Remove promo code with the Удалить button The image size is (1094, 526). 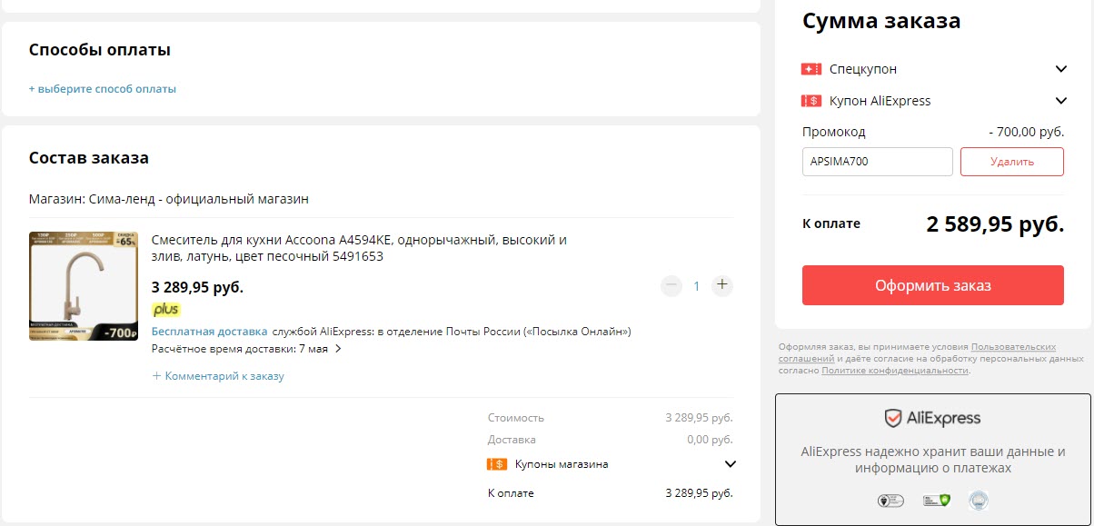(x=1011, y=162)
